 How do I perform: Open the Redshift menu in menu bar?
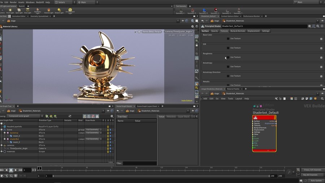[40, 2]
